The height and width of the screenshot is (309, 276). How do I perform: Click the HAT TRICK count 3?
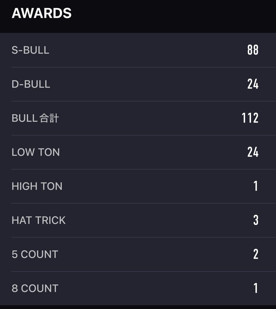pyautogui.click(x=256, y=220)
